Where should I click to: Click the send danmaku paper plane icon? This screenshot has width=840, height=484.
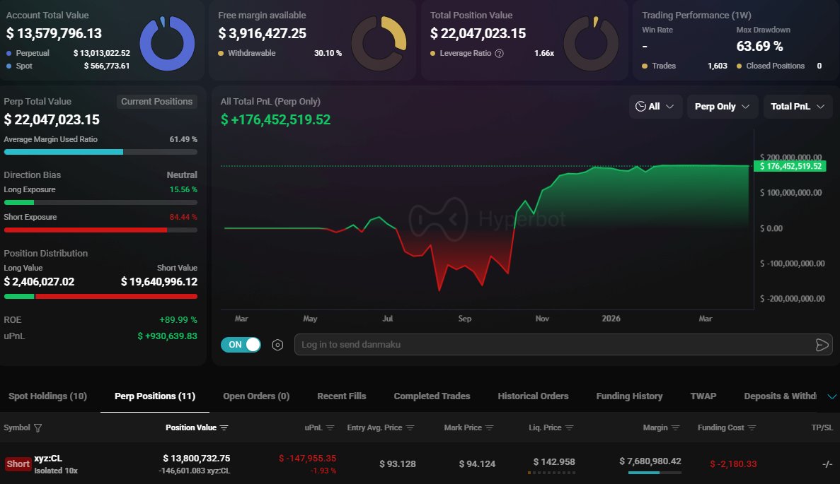click(x=822, y=345)
